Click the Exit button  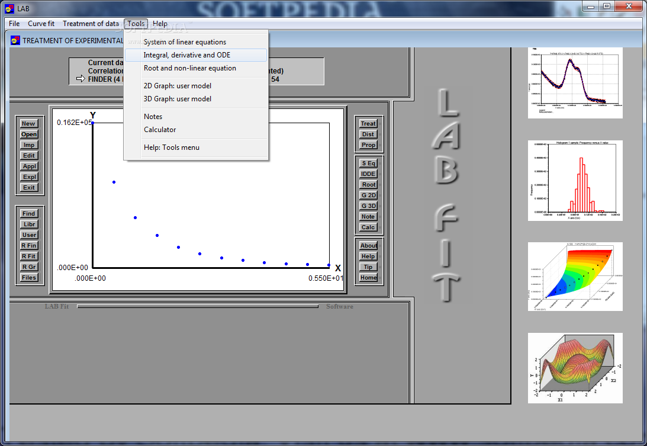tap(29, 188)
